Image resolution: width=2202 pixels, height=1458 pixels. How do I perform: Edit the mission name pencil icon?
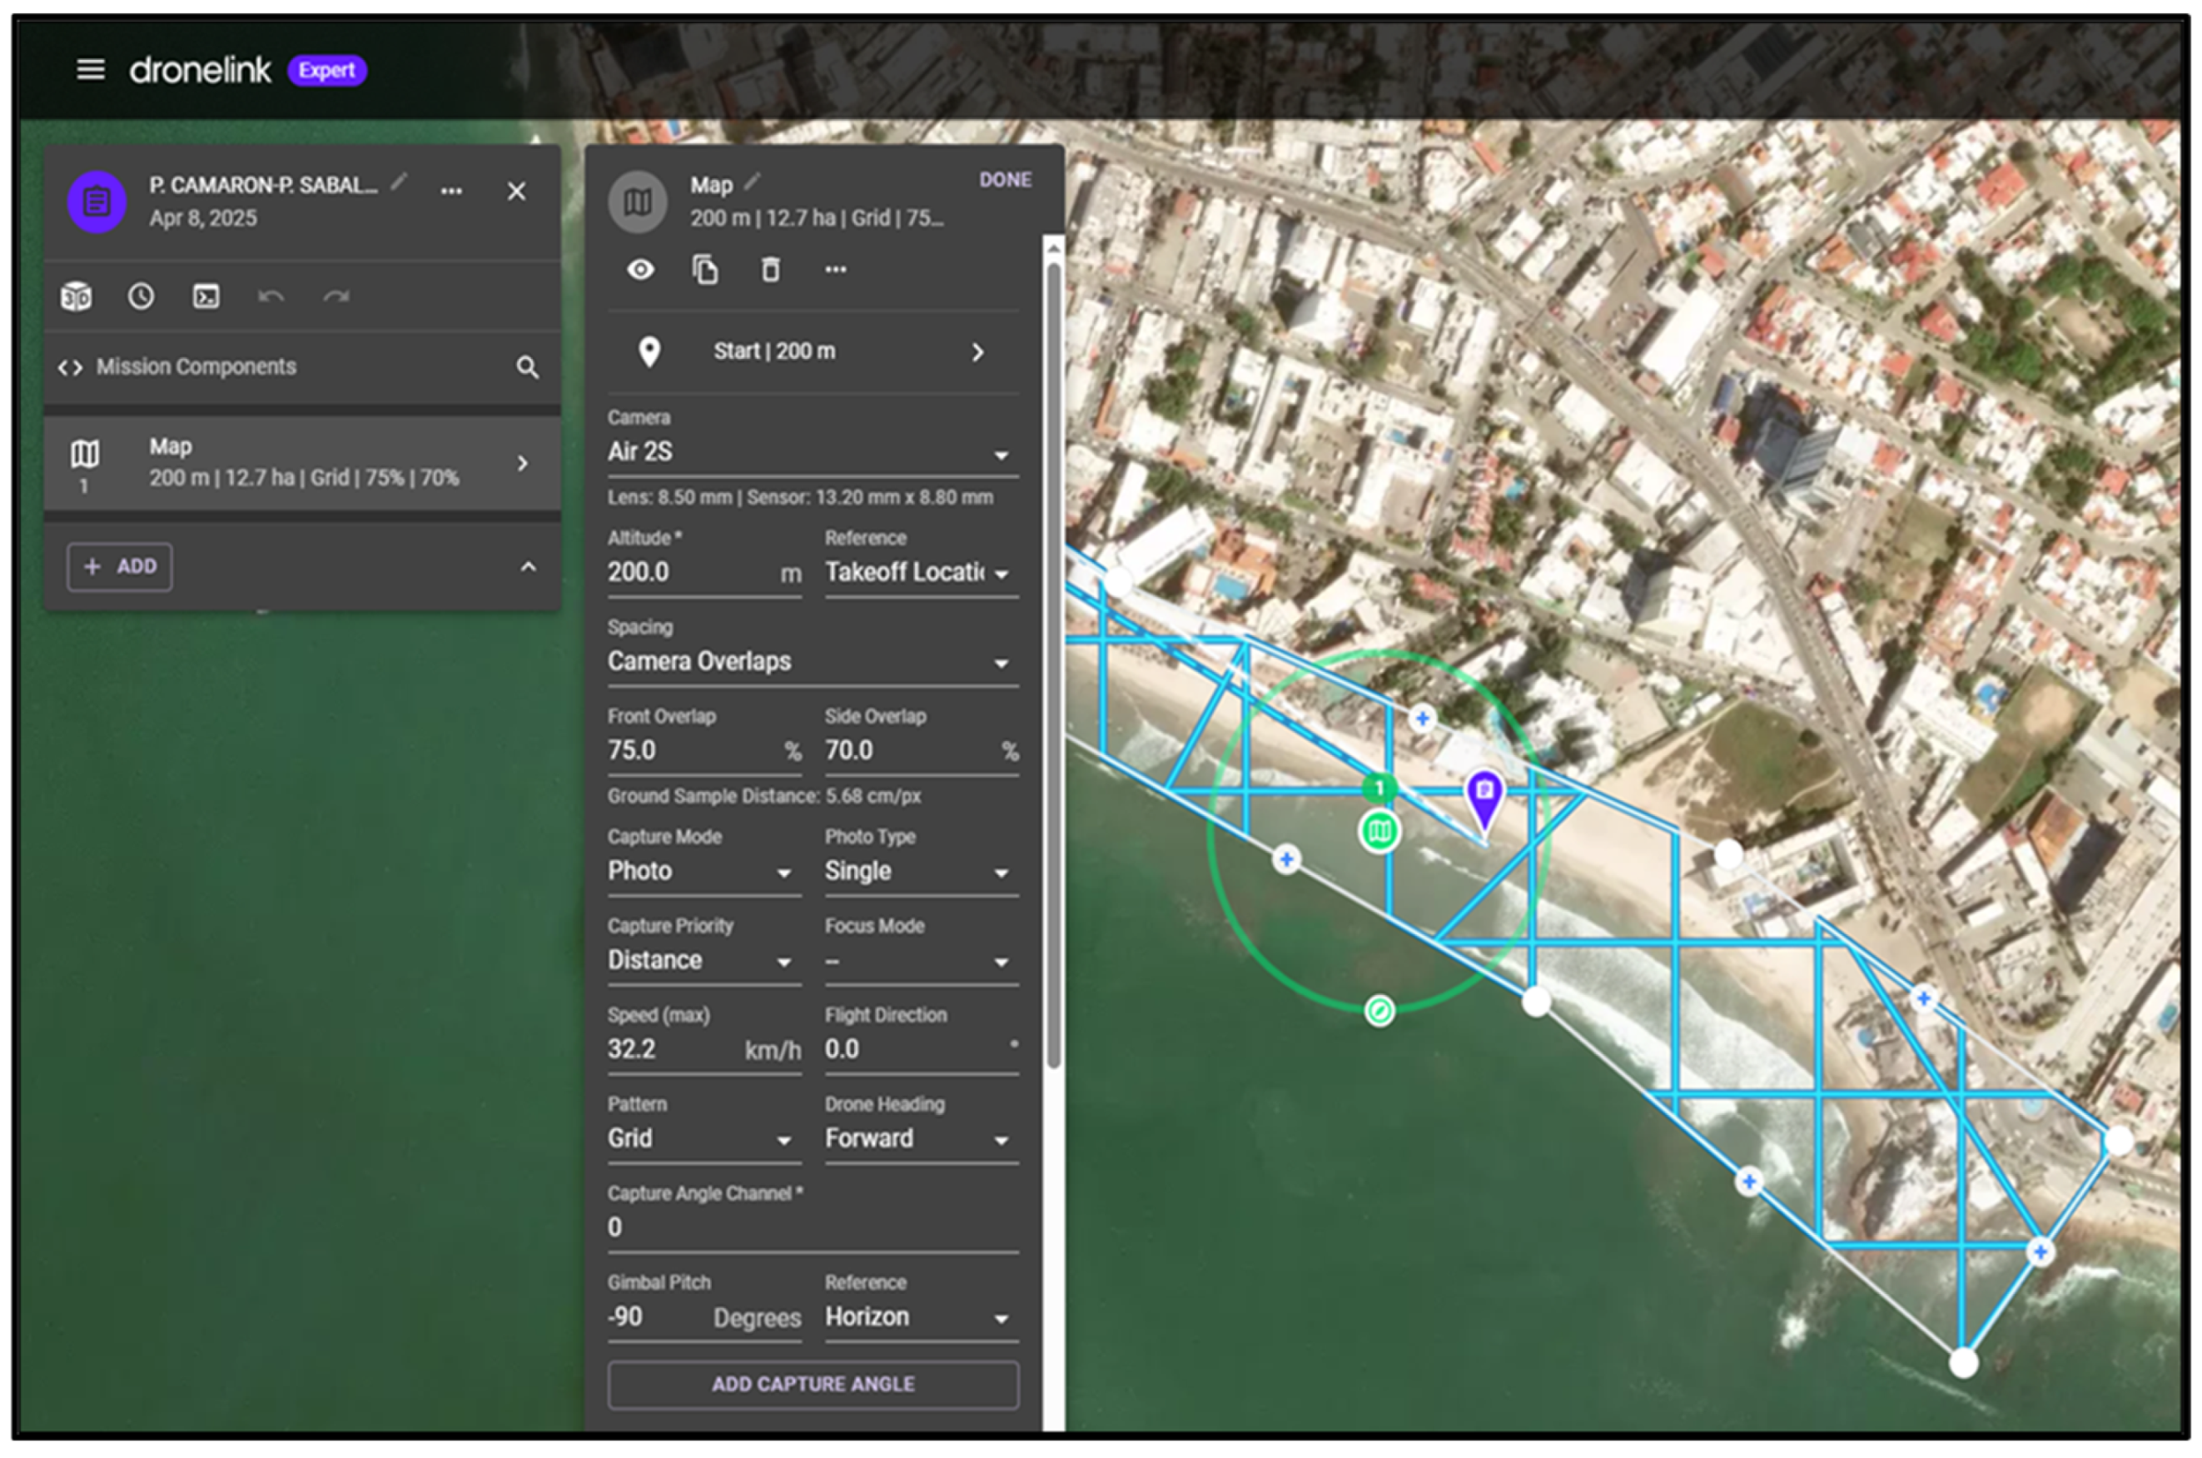[399, 182]
